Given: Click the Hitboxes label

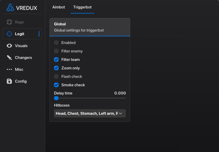Looking at the screenshot, I should click(62, 105).
